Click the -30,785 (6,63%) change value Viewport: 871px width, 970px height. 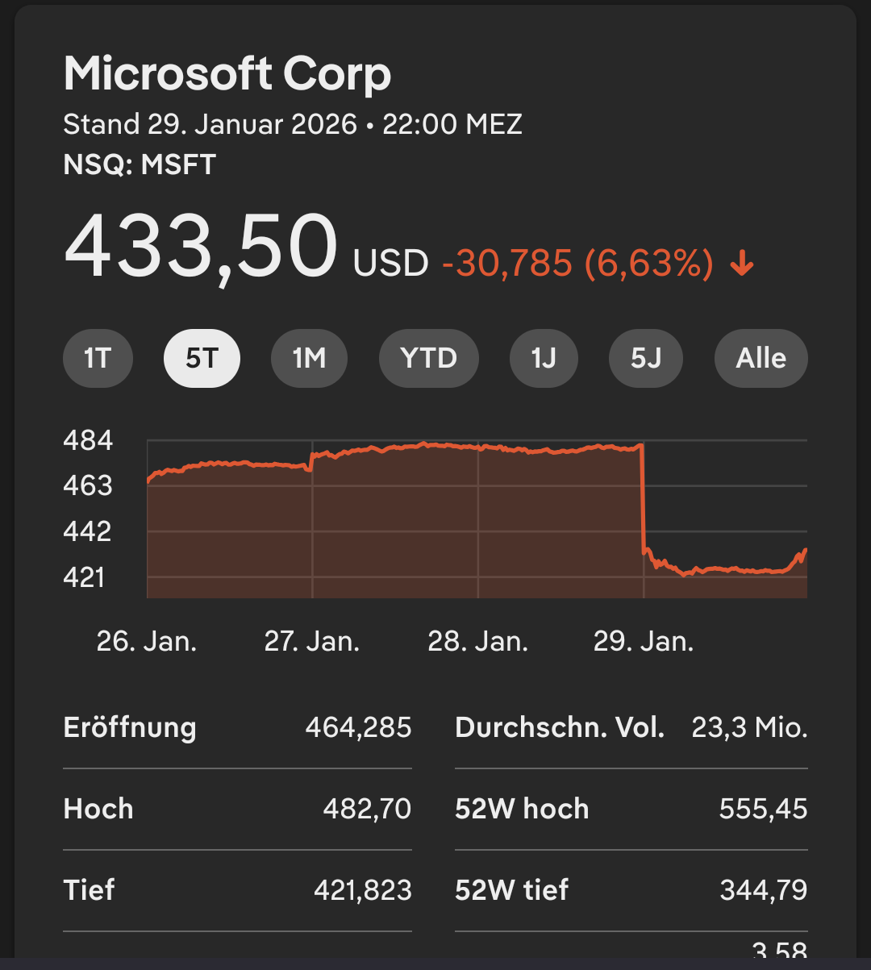pyautogui.click(x=577, y=264)
